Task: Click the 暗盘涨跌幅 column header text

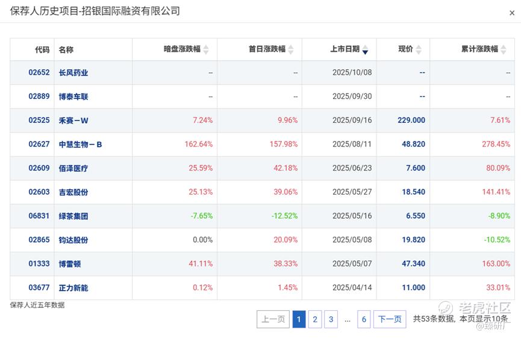Action: [182, 49]
